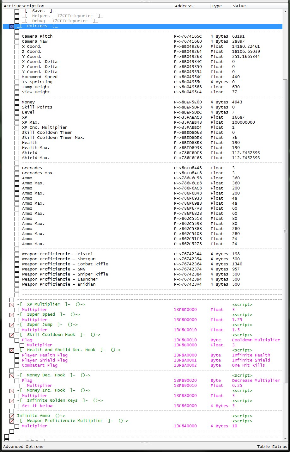Disable the XP Multiplier script checkbox
The image size is (290, 452).
(12, 305)
